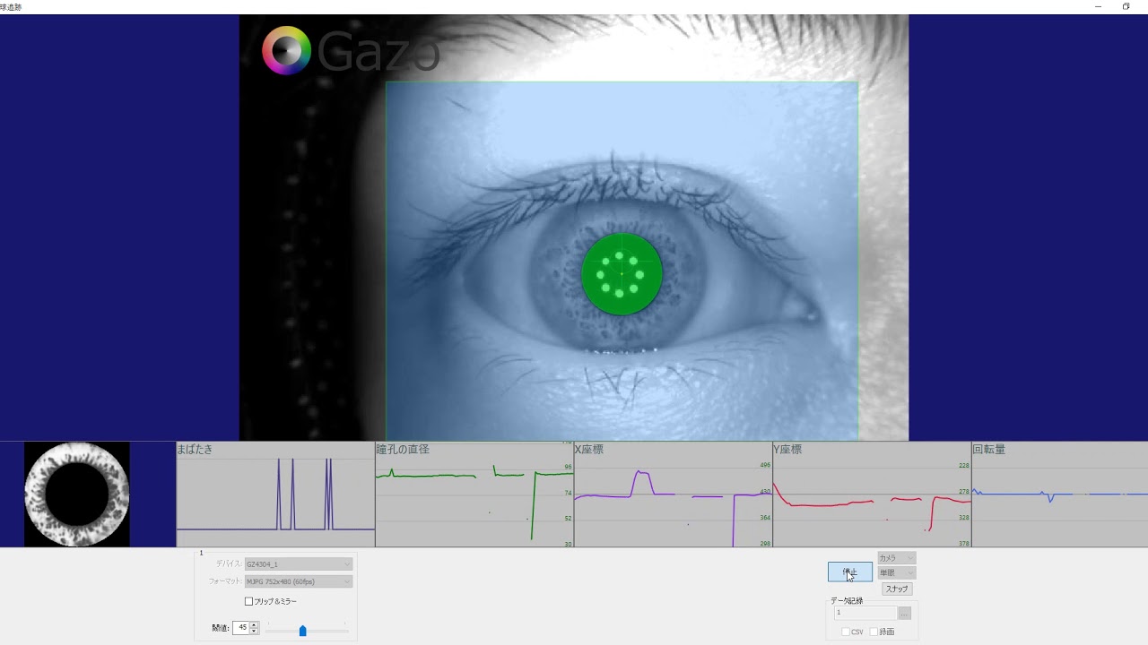Decrease threshold with the down stepper arrow
The image size is (1148, 645).
pyautogui.click(x=255, y=632)
